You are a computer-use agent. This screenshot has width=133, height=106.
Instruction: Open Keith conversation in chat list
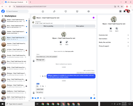coord(14,98)
